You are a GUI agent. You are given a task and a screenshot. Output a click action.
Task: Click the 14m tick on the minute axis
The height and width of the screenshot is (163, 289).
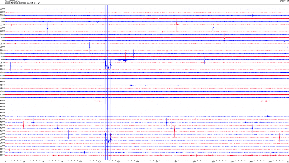pyautogui.click(x=138, y=162)
